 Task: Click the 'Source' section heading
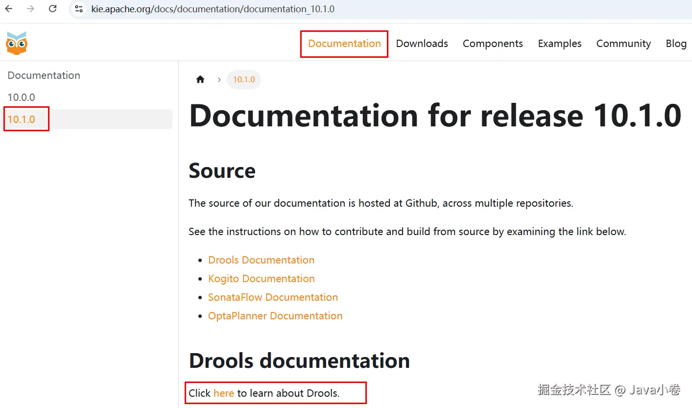point(222,170)
